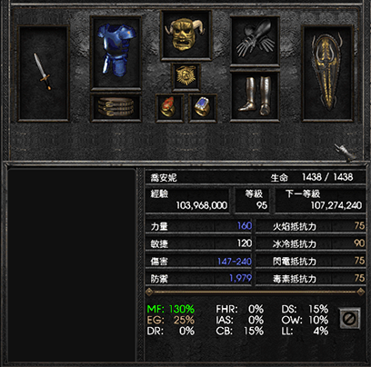Select the blue gem ring
Viewport: 371px width, 367px height.
(202, 106)
